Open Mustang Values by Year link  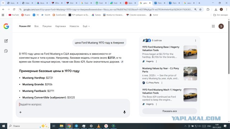[161, 70]
